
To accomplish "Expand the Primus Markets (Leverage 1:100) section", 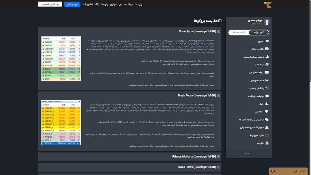I will coord(218,157).
